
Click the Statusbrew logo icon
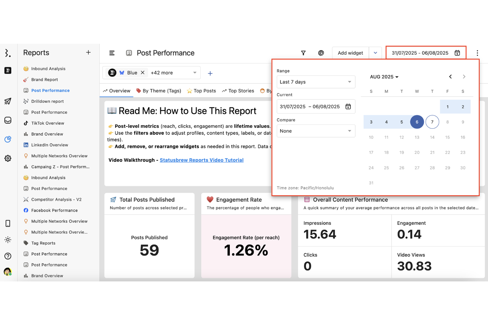[8, 53]
